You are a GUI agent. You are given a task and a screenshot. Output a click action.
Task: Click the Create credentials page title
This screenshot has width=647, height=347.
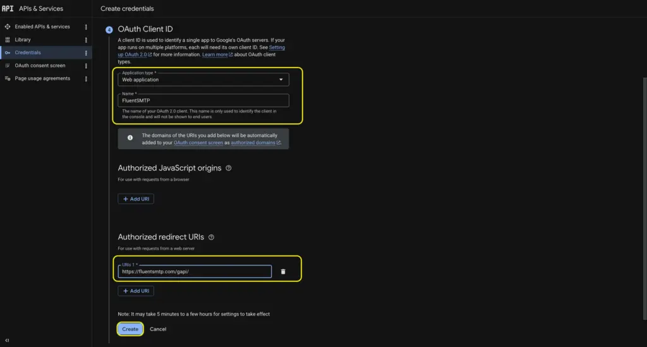(127, 8)
